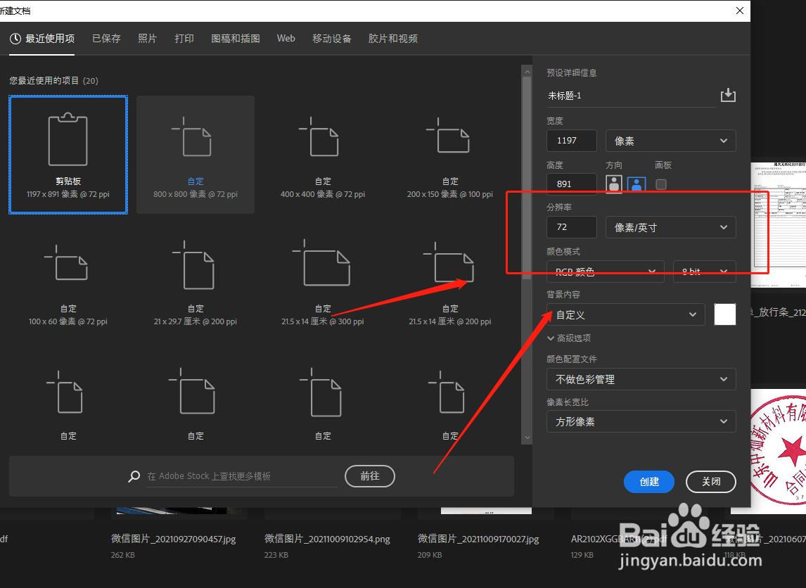The image size is (806, 588).
Task: Choose the 21 x 29.7 cm 200 ppi preset
Action: coord(196,283)
